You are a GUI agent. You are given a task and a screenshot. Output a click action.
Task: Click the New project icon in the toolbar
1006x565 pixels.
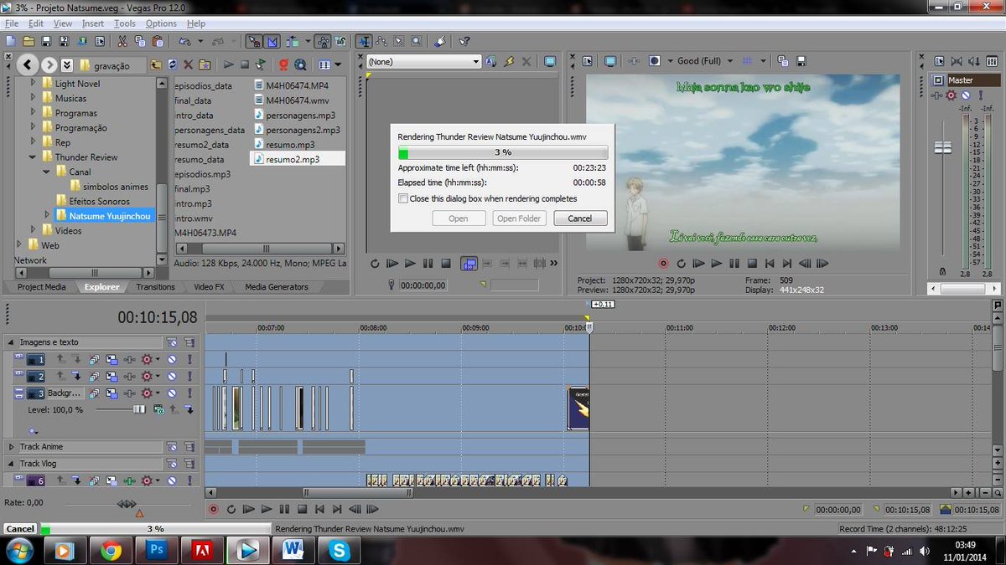click(10, 40)
